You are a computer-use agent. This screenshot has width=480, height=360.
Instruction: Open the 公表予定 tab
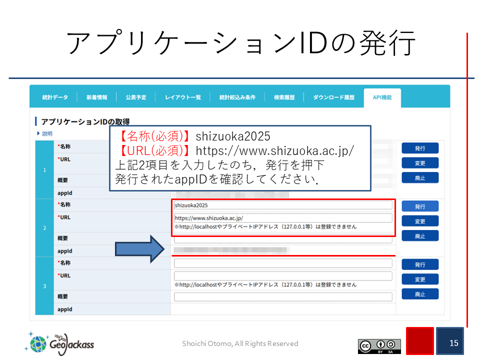coord(136,97)
